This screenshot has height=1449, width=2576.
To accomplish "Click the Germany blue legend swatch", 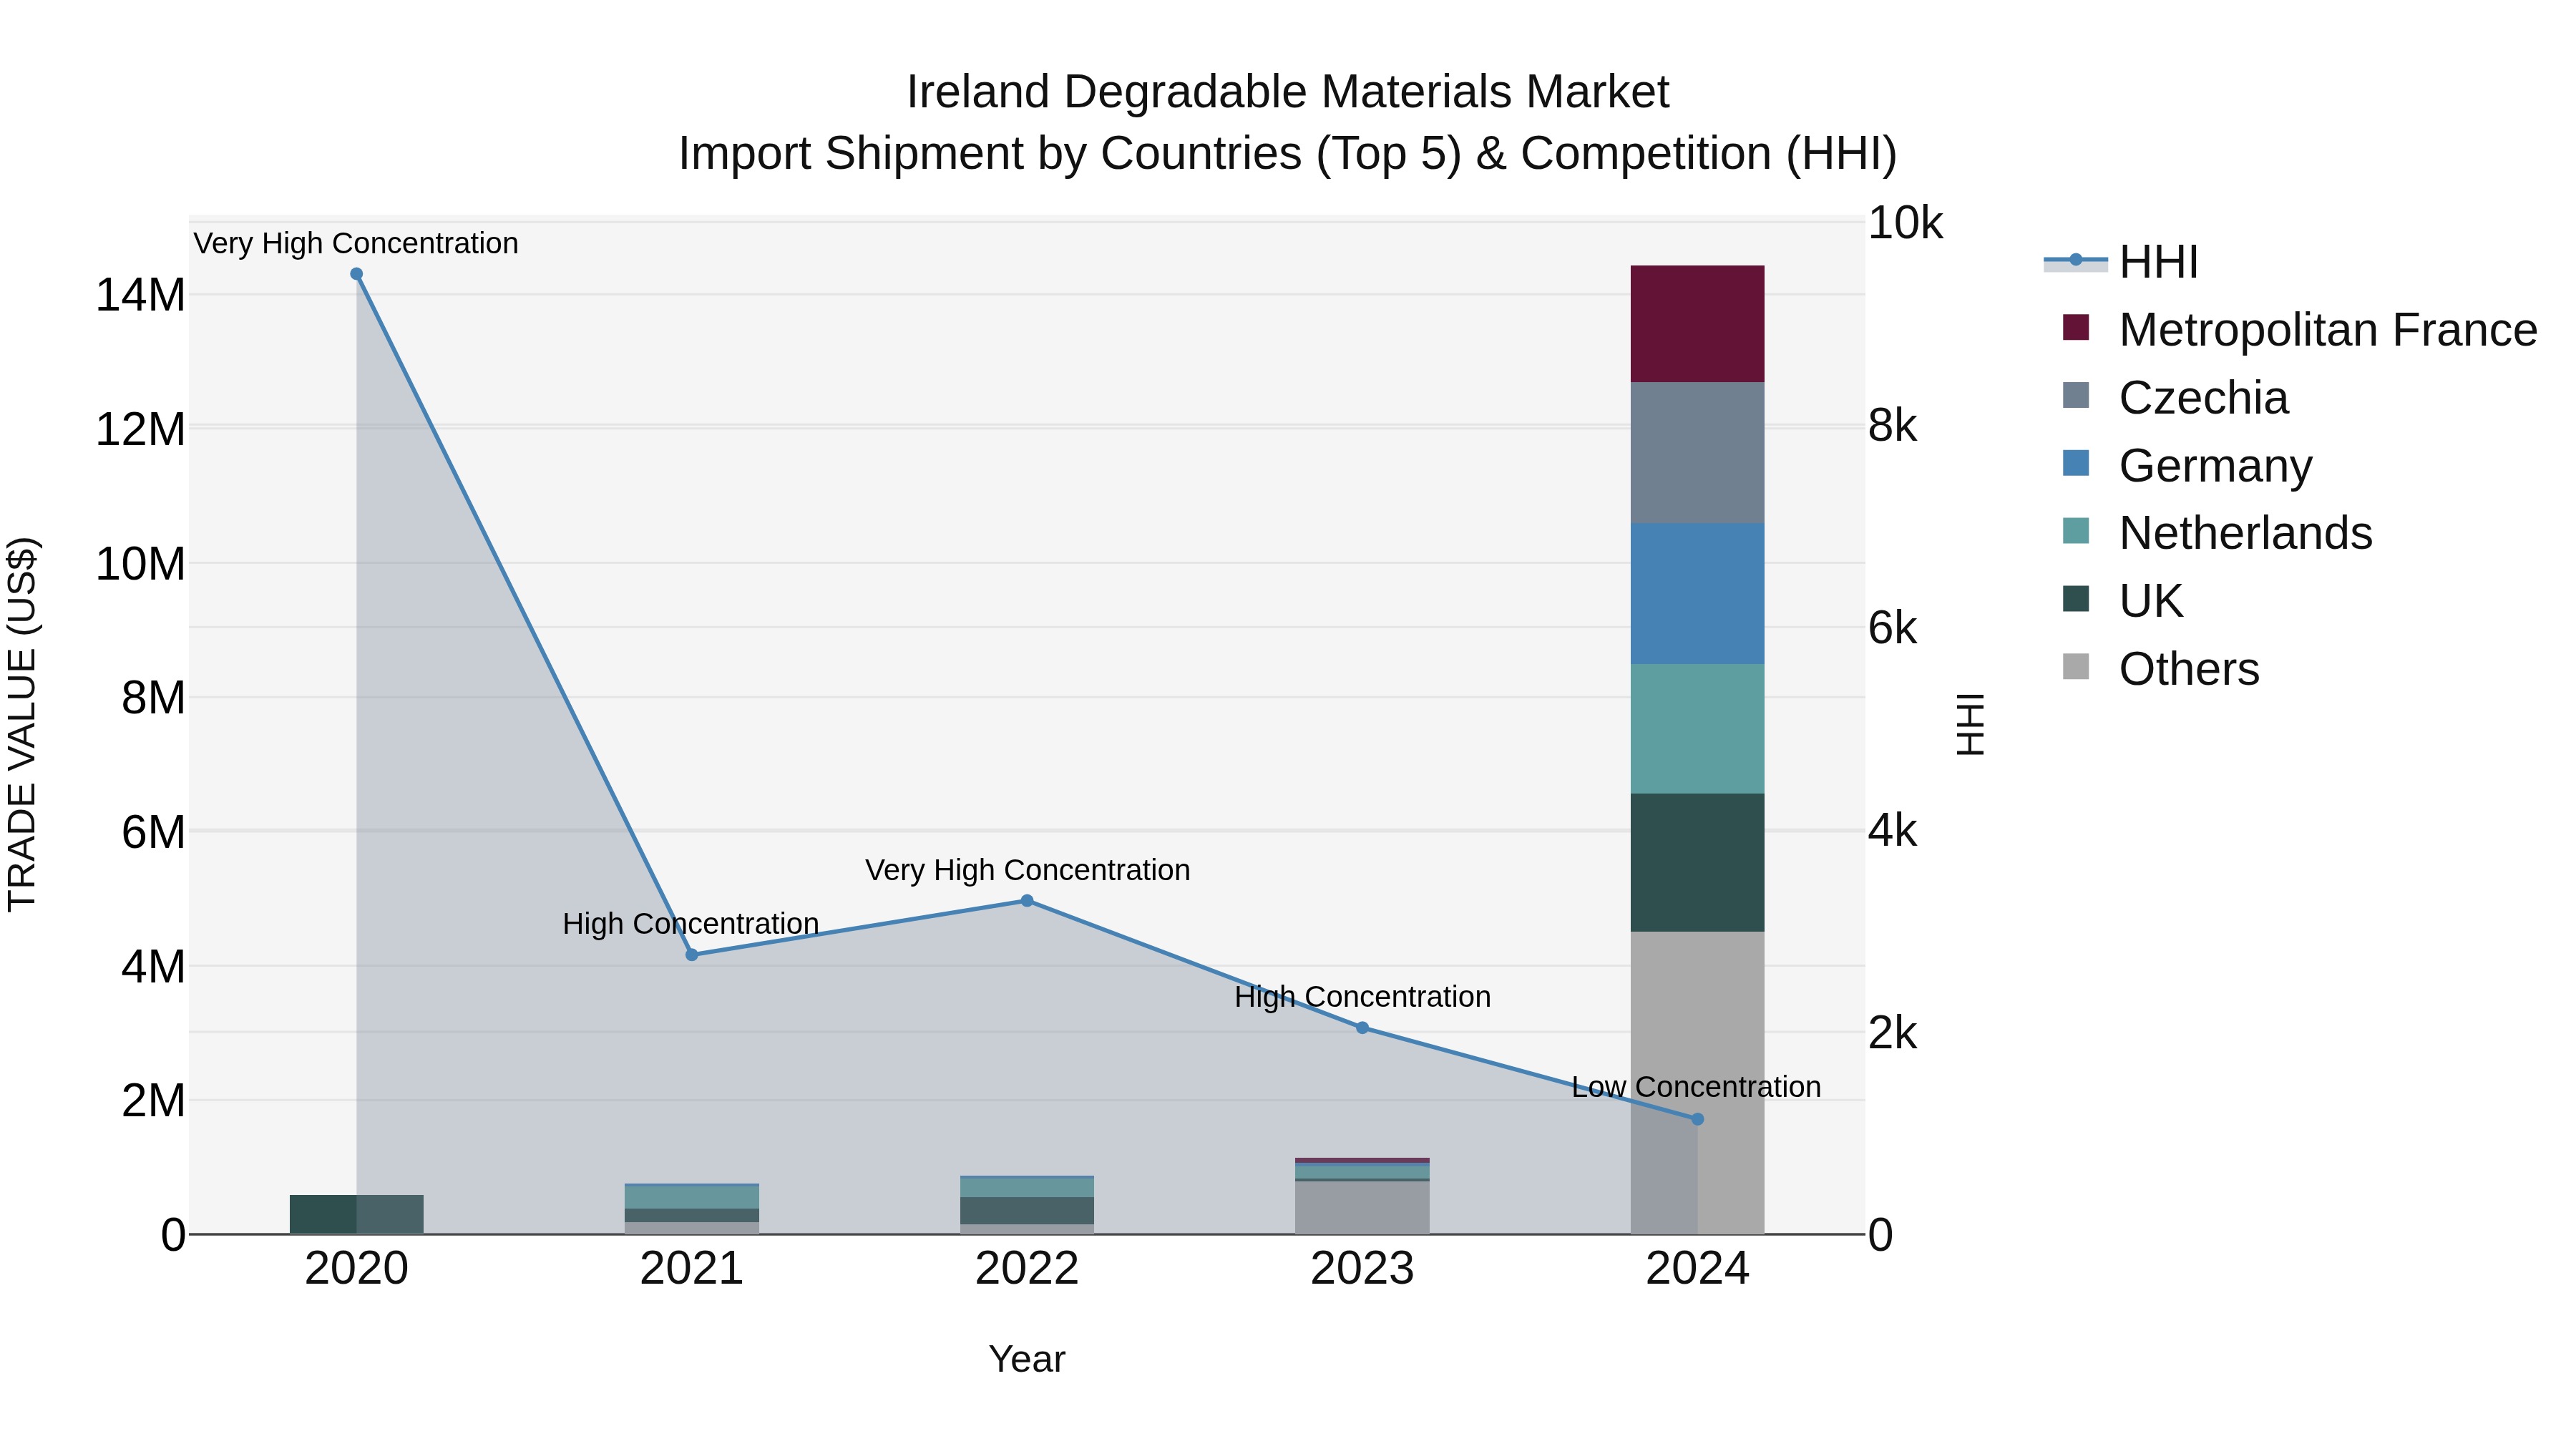I will [2076, 463].
